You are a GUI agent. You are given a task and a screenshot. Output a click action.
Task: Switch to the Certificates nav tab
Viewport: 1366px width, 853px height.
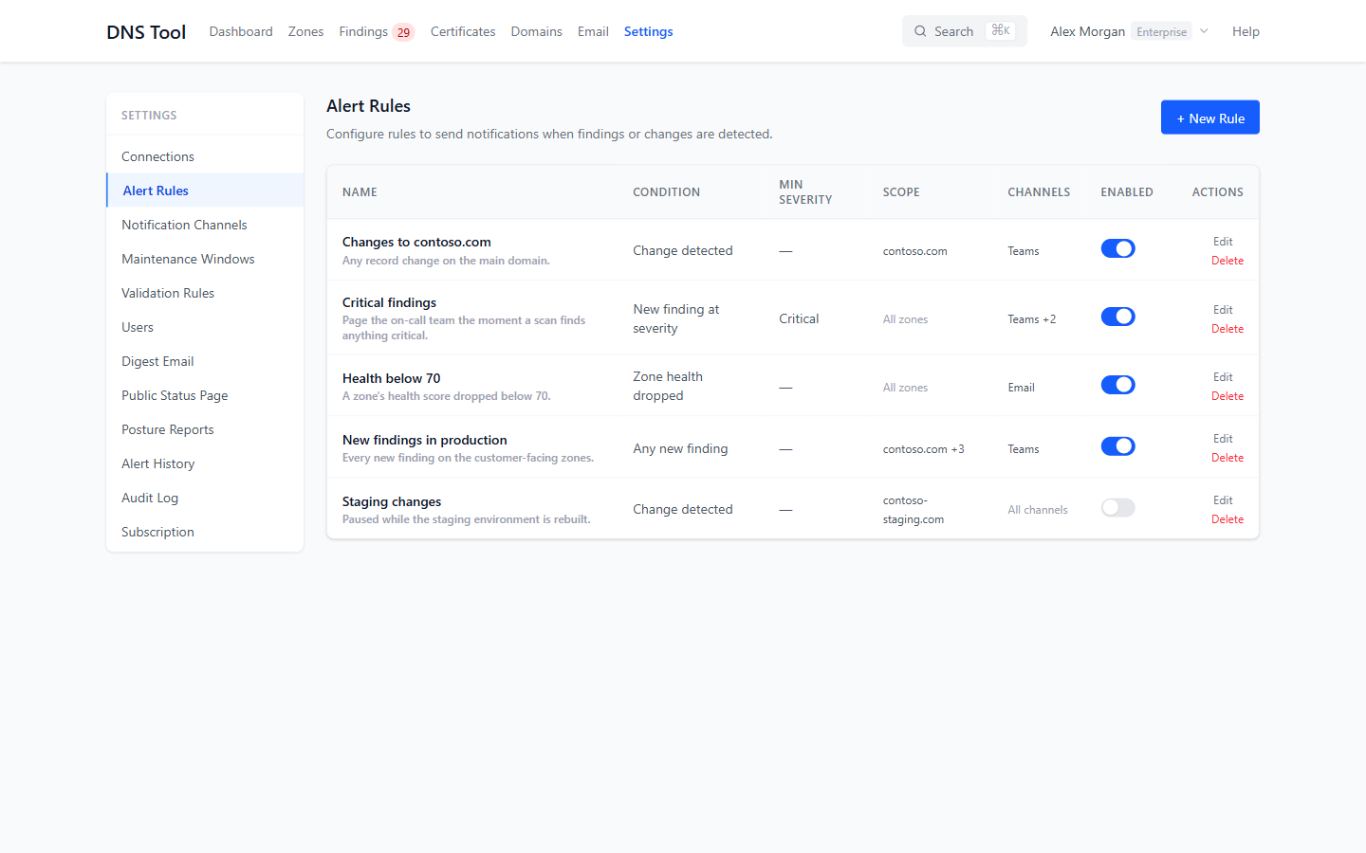pyautogui.click(x=463, y=31)
